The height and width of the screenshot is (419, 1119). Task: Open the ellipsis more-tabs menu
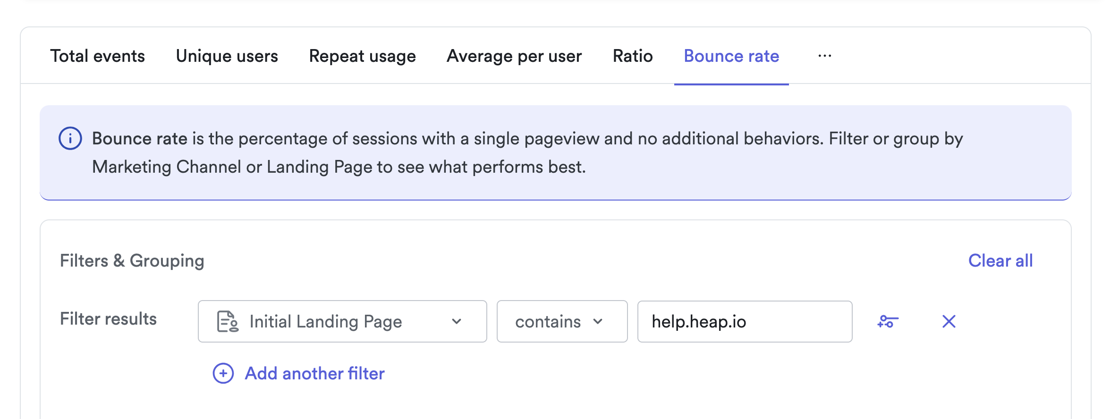click(824, 56)
